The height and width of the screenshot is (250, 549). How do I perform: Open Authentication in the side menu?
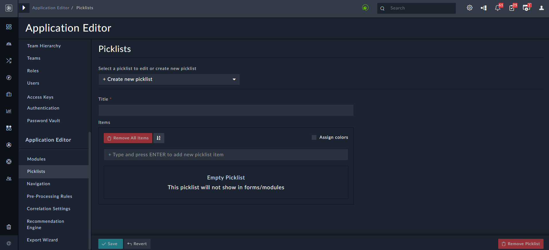pyautogui.click(x=43, y=108)
